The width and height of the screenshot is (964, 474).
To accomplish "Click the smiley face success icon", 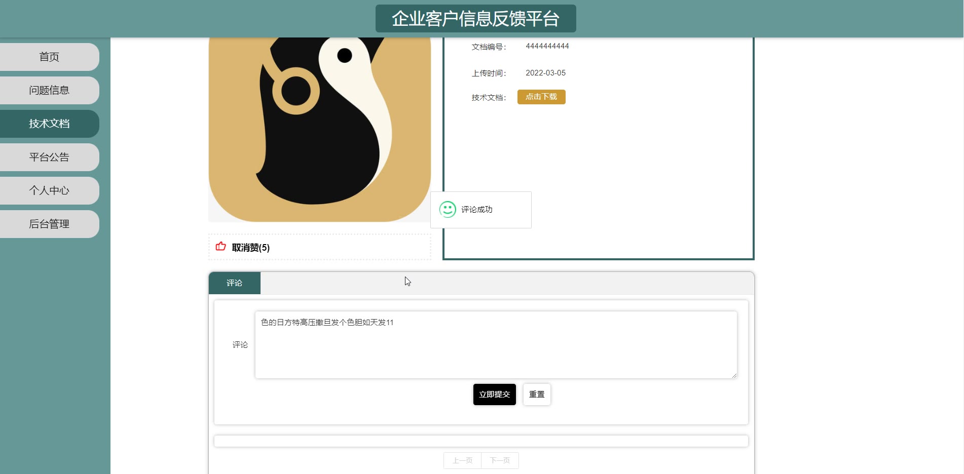I will pos(448,209).
